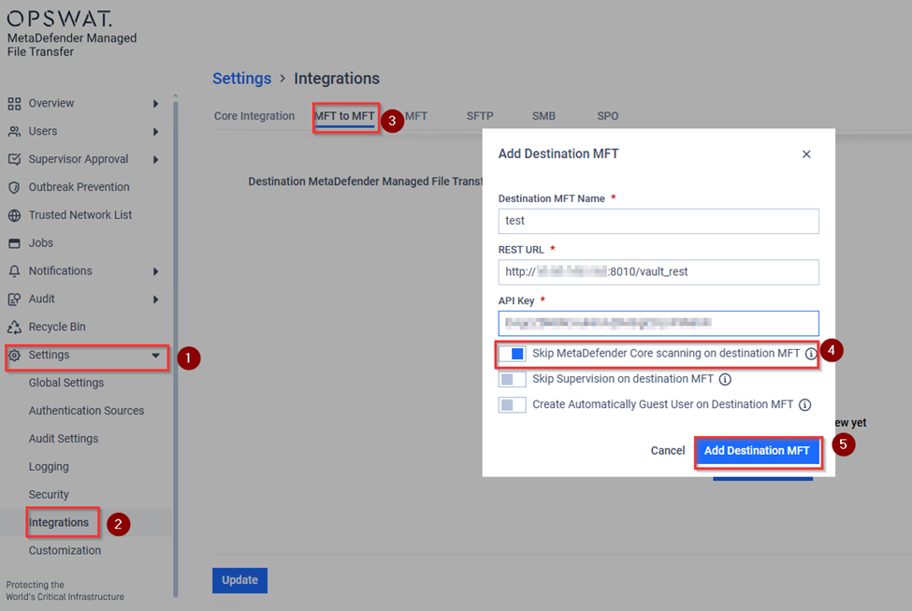Open Trusted Network List page
The height and width of the screenshot is (611, 912).
80,215
